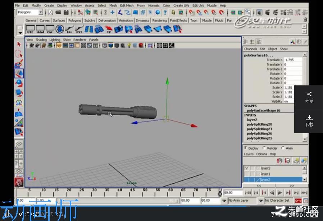Select the arrow Select tool
The image size is (323, 221).
point(19,44)
